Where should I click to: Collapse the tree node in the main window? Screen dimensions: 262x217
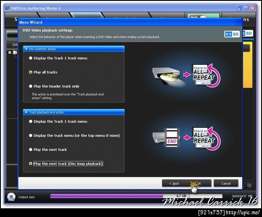pos(10,52)
